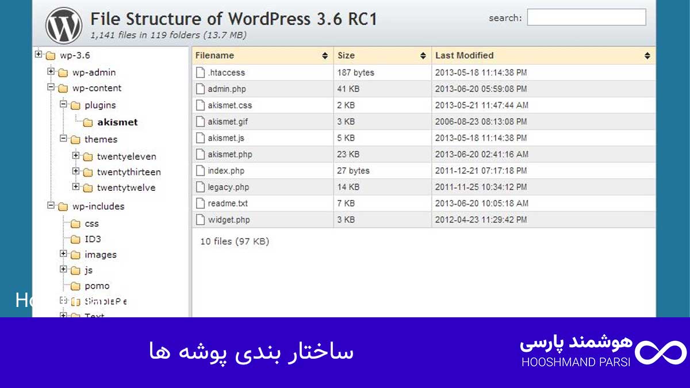
Task: Expand the twentyeleven folder
Action: (x=75, y=155)
